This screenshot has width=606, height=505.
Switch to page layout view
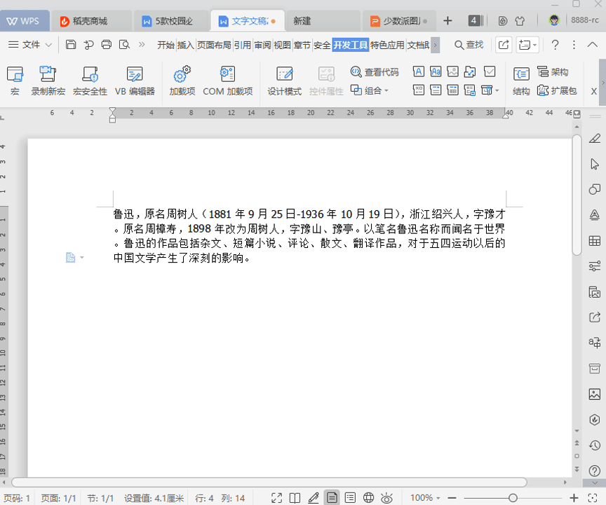coord(332,498)
